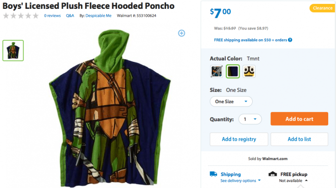
Task: Select the poncho product thumbnail
Action: point(13,51)
